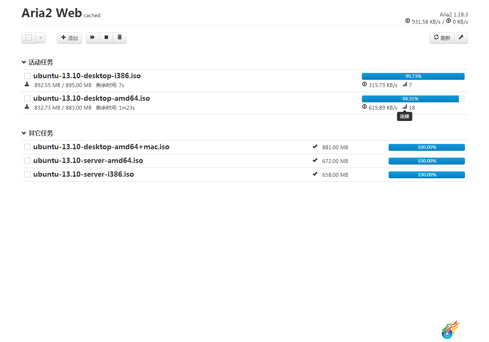Image resolution: width=489 pixels, height=342 pixels.
Task: Click speed icon beside 315.73 KB/s
Action: coord(365,84)
